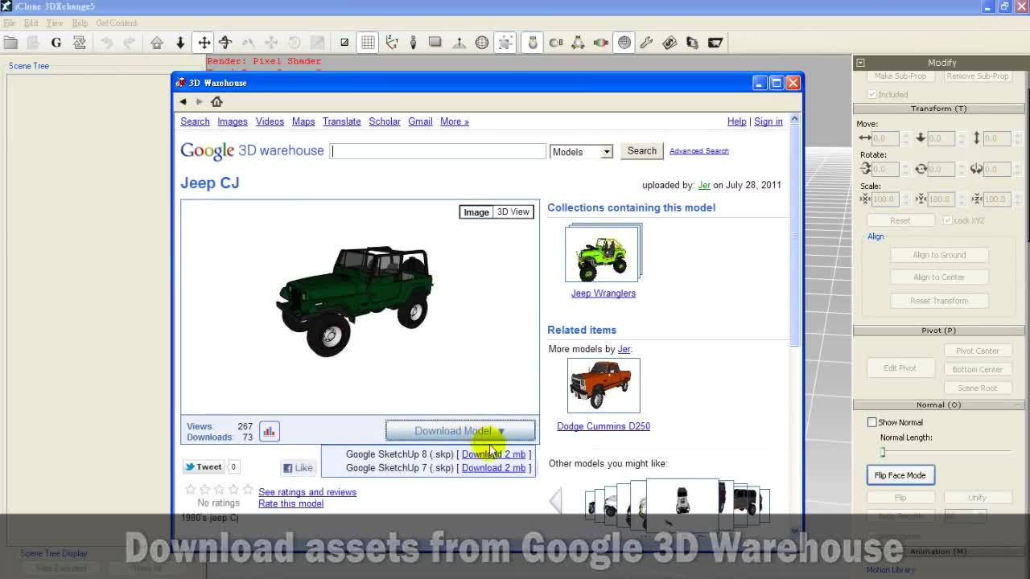Viewport: 1030px width, 579px height.
Task: Open the Jeep Wranglers collection thumbnail
Action: tap(604, 253)
